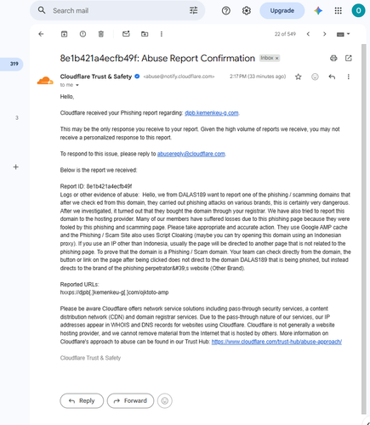Screen dimensions: 370x425
Task: Click the '22 of 549' counter
Action: point(285,34)
